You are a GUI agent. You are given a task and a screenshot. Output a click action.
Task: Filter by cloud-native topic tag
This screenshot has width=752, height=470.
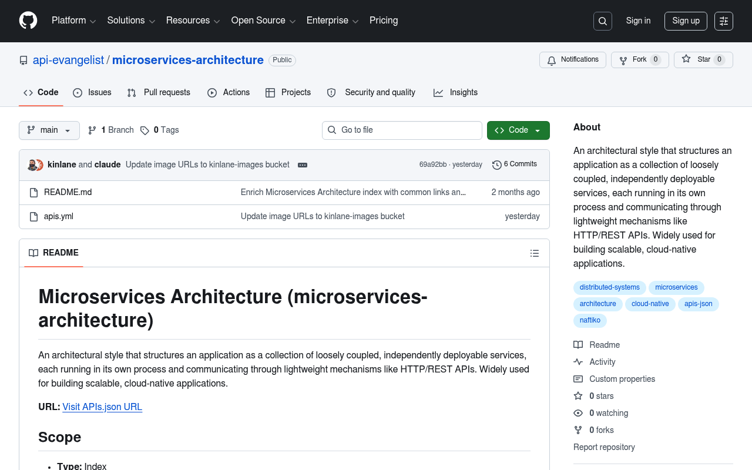tap(650, 304)
